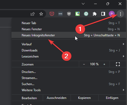Choose Suchen... from the menu
This screenshot has width=127, height=105.
click(69, 84)
